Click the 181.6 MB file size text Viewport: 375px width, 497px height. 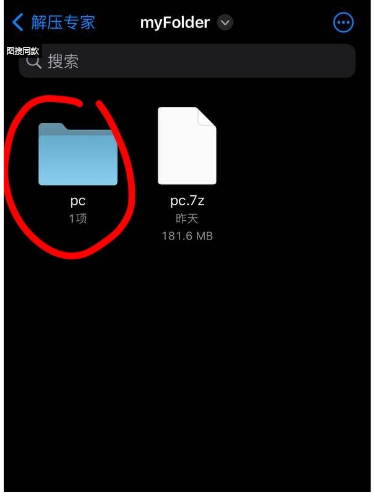coord(187,236)
